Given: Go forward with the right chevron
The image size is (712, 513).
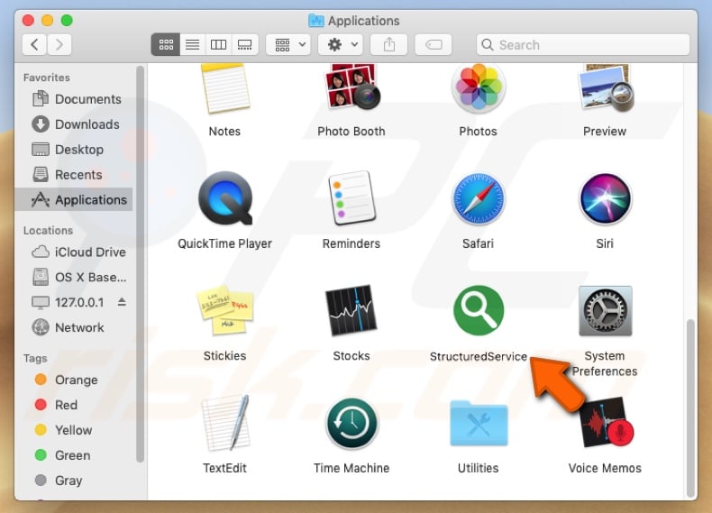Looking at the screenshot, I should pyautogui.click(x=59, y=44).
